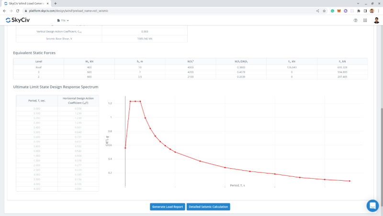Click the Generate Load Report button
Viewport: 383px width, 216px height.
(167, 207)
